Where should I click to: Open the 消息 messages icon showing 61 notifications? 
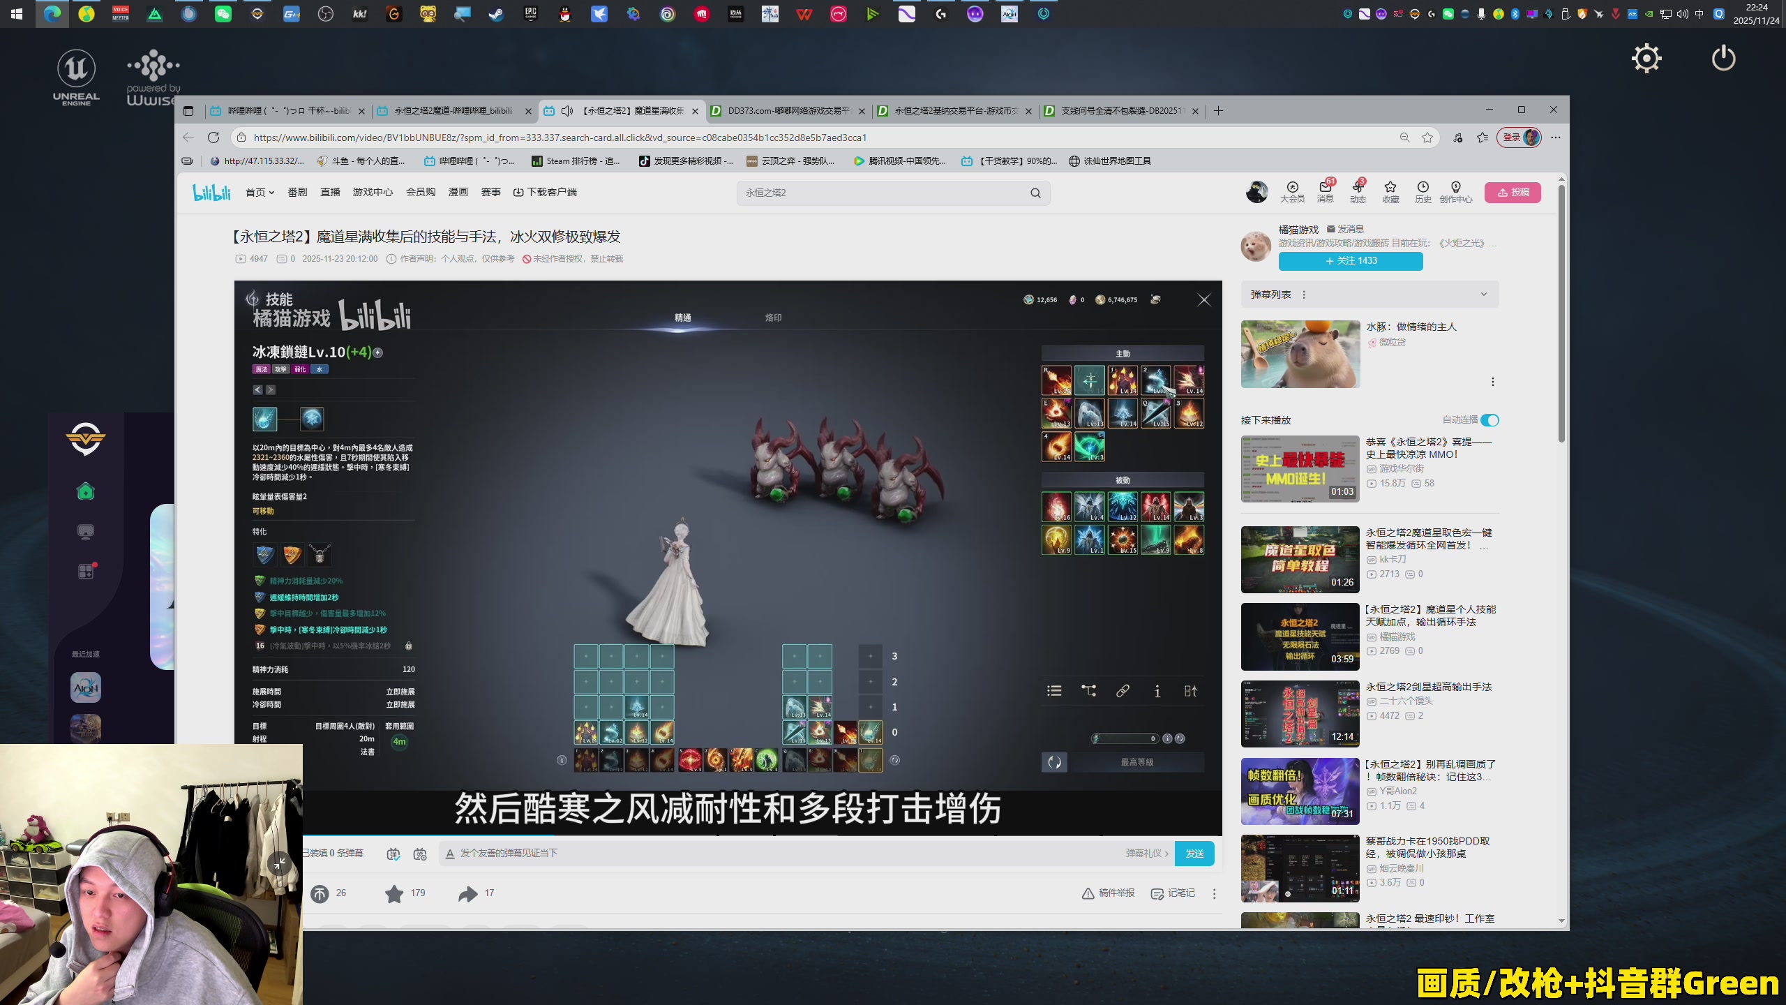[x=1324, y=192]
